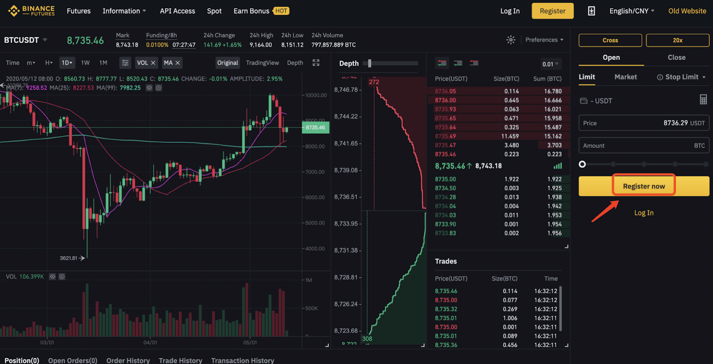Open chart indicator settings sliders icon
Screen dimensions: 713x364
coord(125,63)
